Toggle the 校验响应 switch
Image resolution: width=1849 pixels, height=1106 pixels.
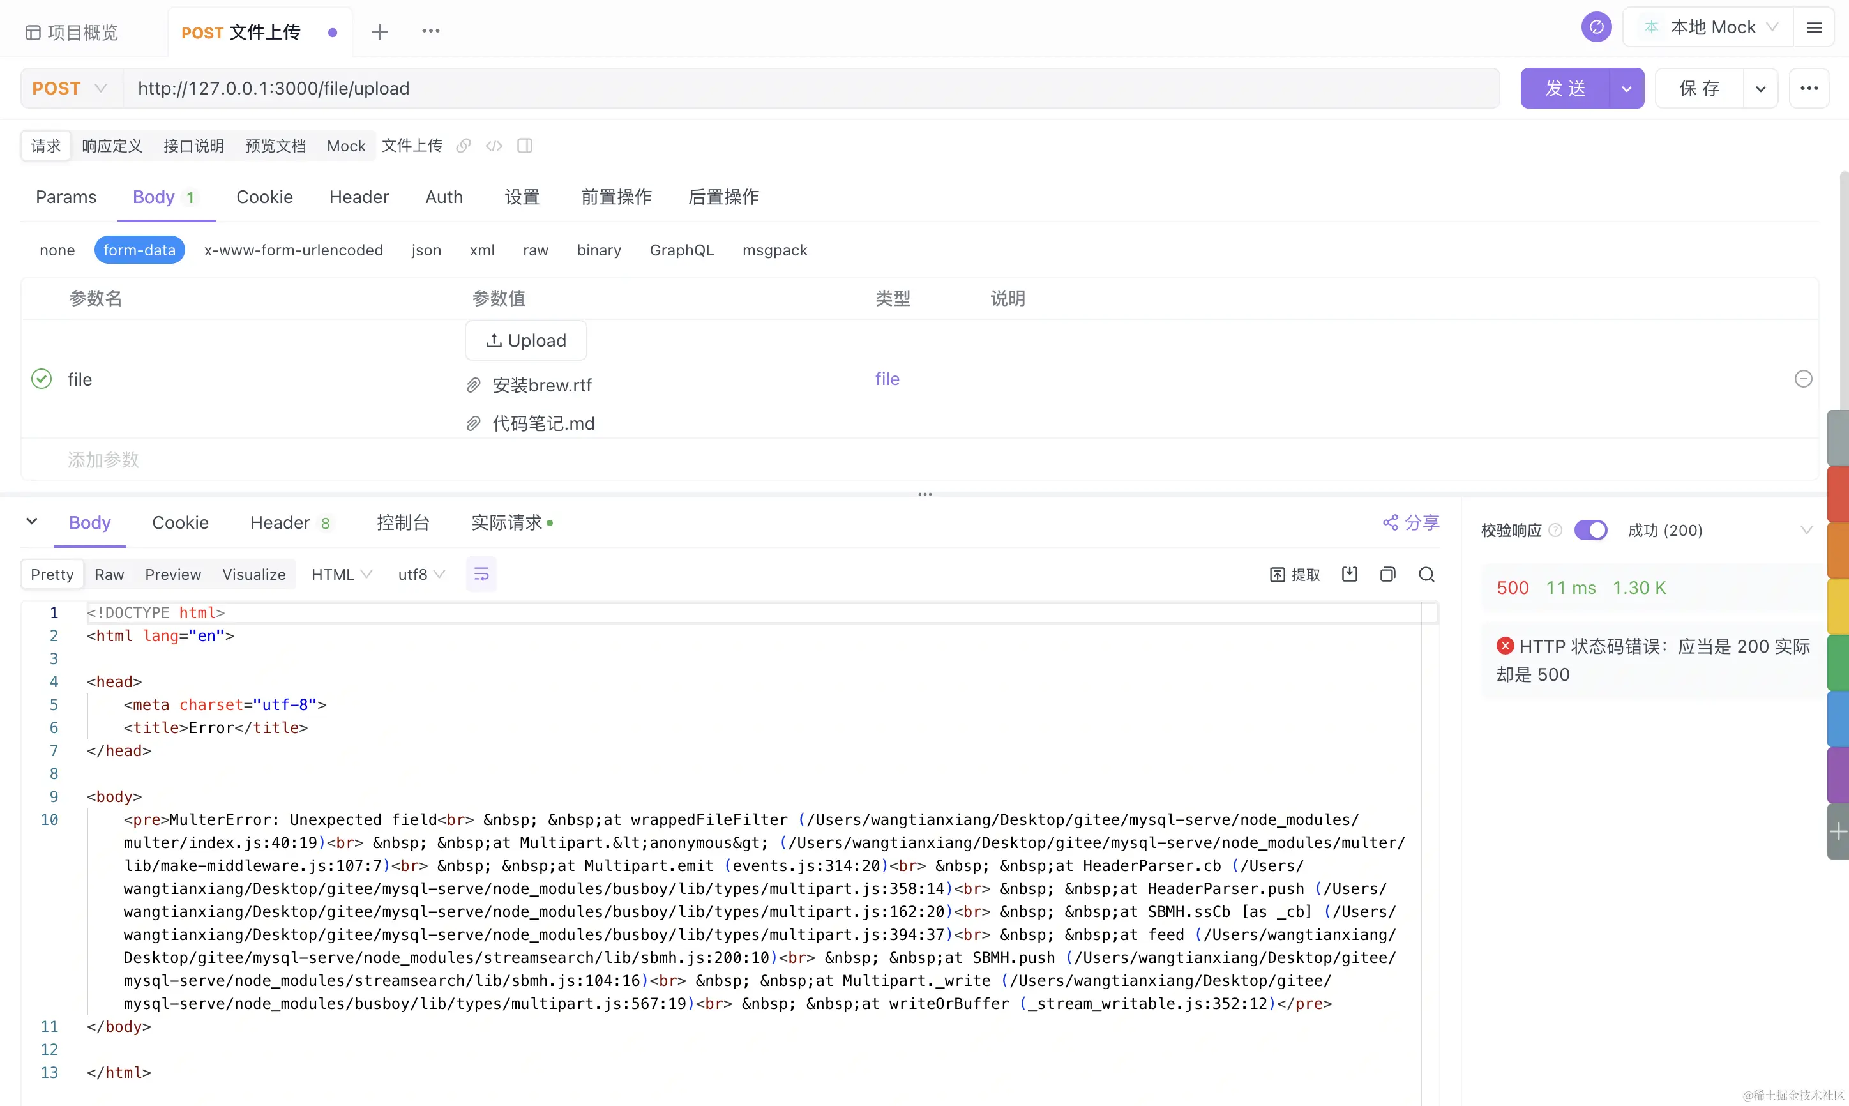(x=1590, y=530)
